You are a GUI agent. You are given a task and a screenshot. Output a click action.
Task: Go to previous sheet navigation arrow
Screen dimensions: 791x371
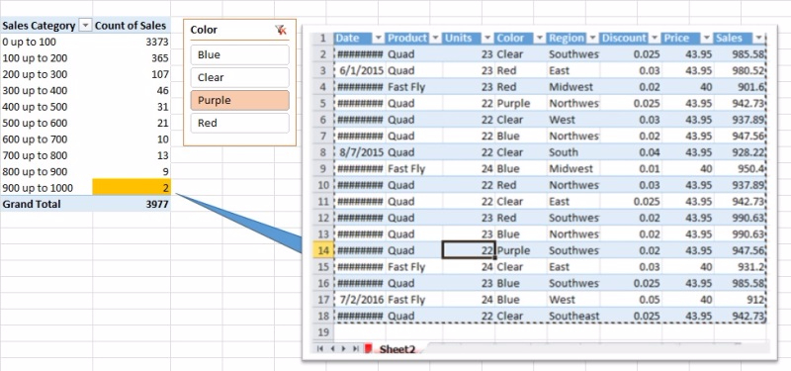332,349
